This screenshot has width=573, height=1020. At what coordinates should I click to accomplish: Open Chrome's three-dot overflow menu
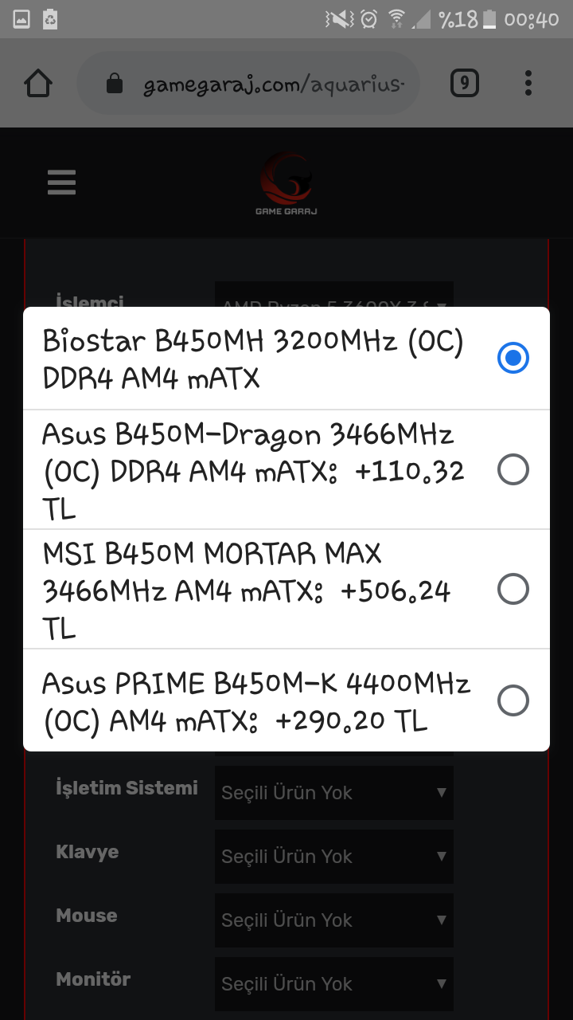click(528, 83)
